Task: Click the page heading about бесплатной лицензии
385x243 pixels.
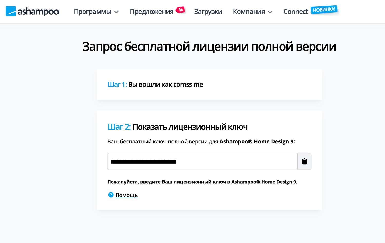Action: point(209,47)
